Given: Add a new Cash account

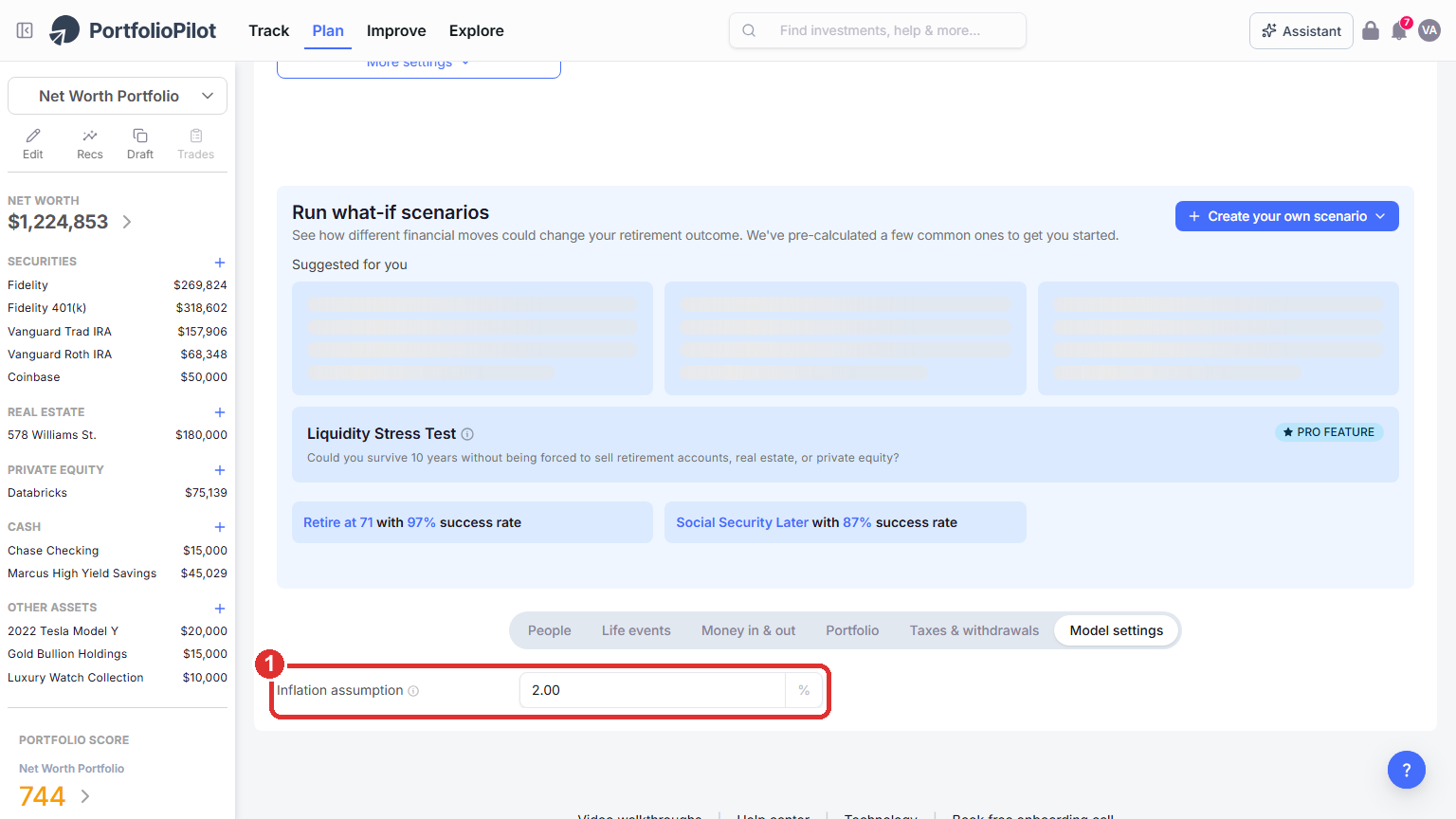Looking at the screenshot, I should click(x=220, y=527).
